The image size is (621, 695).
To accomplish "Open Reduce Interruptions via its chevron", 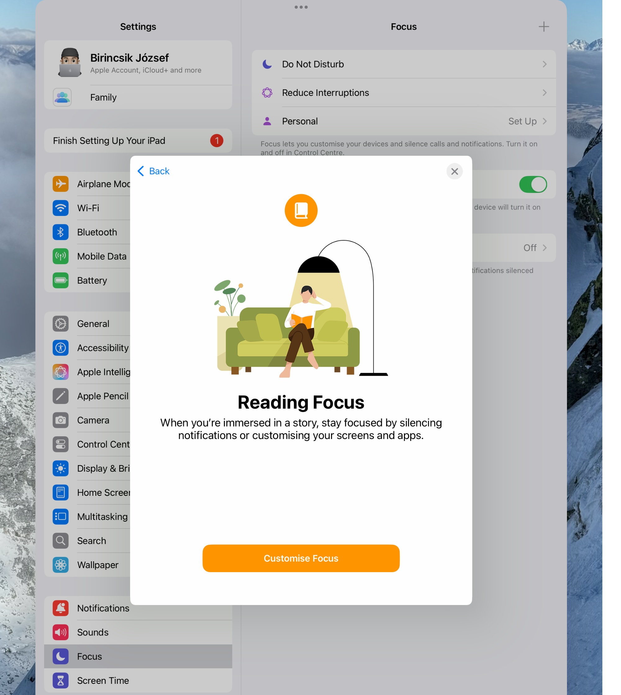I will click(x=544, y=93).
